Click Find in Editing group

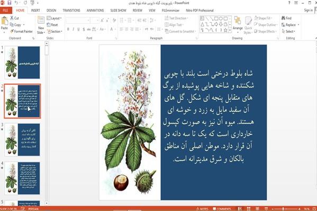pyautogui.click(x=286, y=18)
